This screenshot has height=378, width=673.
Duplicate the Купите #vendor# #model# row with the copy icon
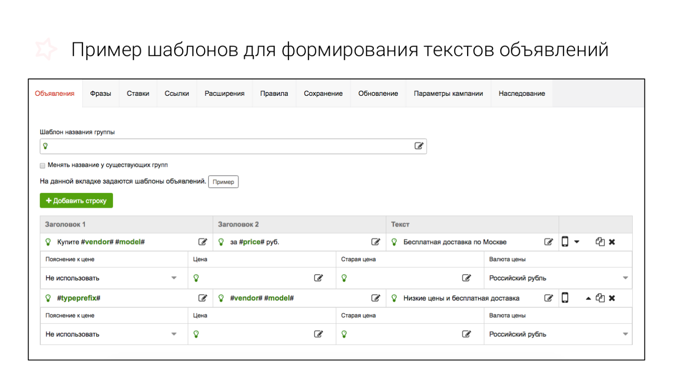coord(600,242)
